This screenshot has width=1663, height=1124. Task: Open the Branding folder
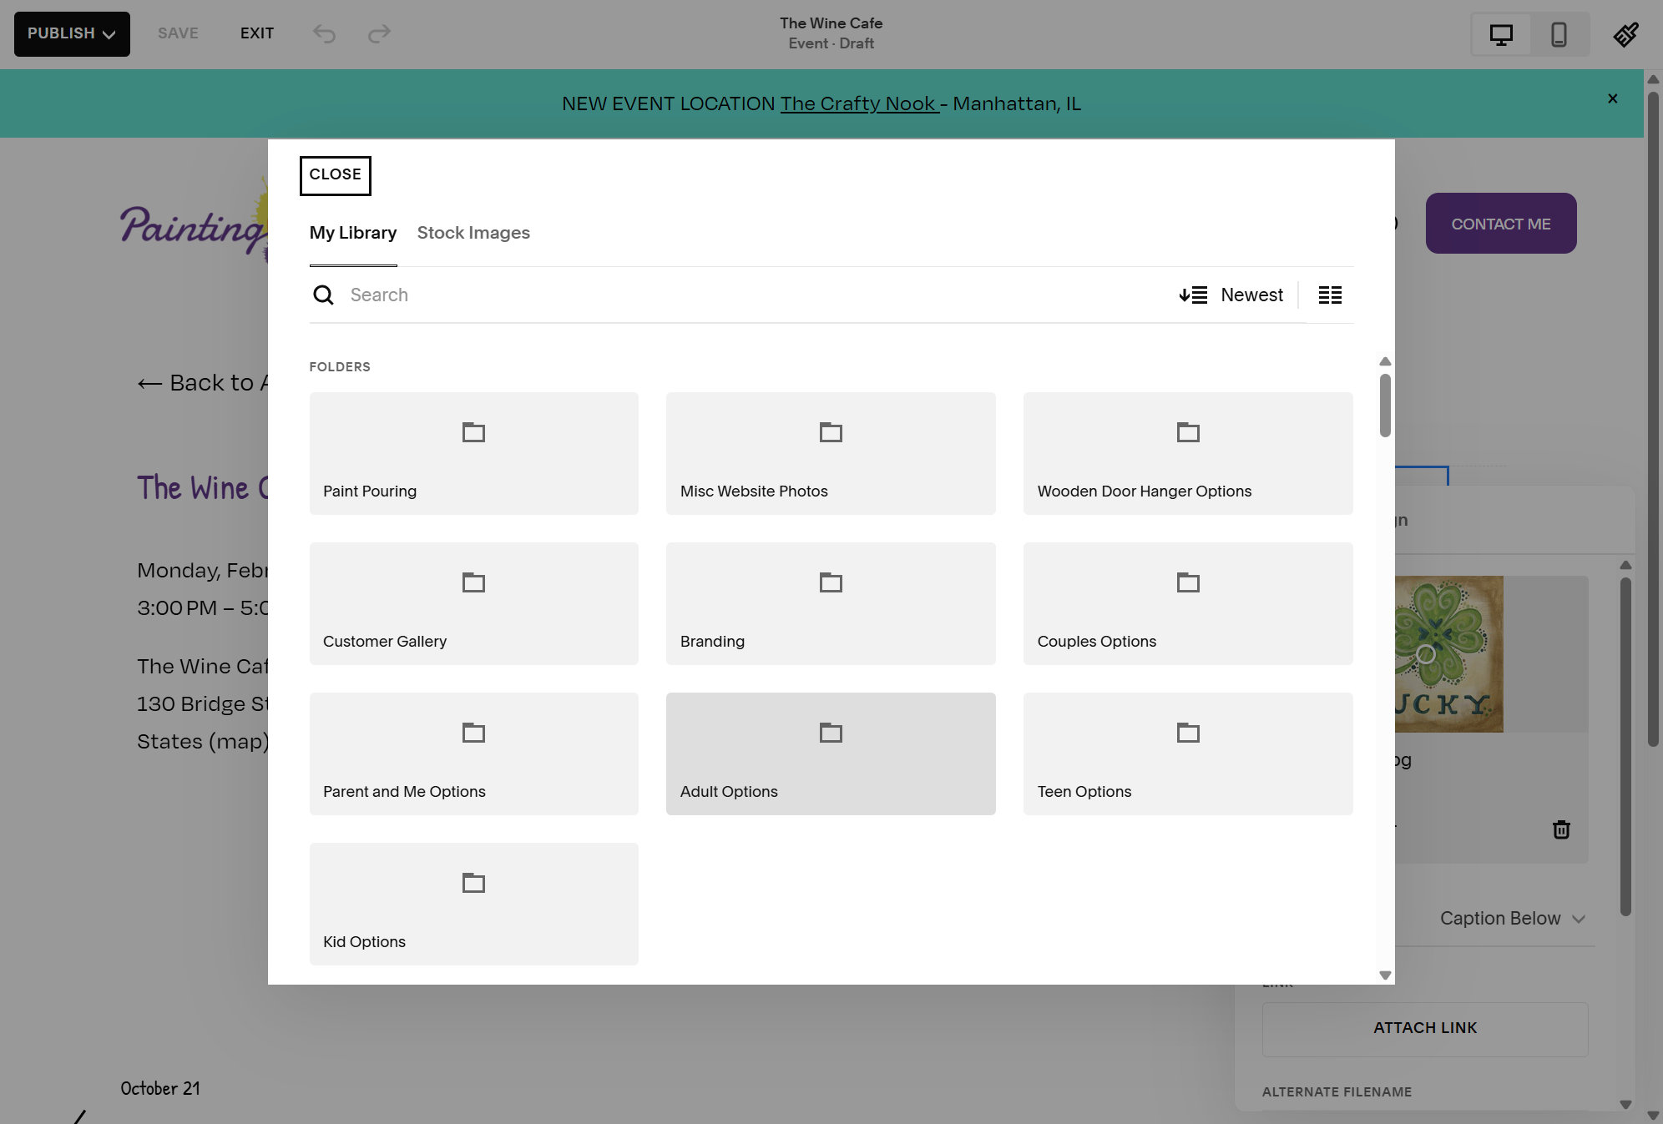tap(831, 603)
